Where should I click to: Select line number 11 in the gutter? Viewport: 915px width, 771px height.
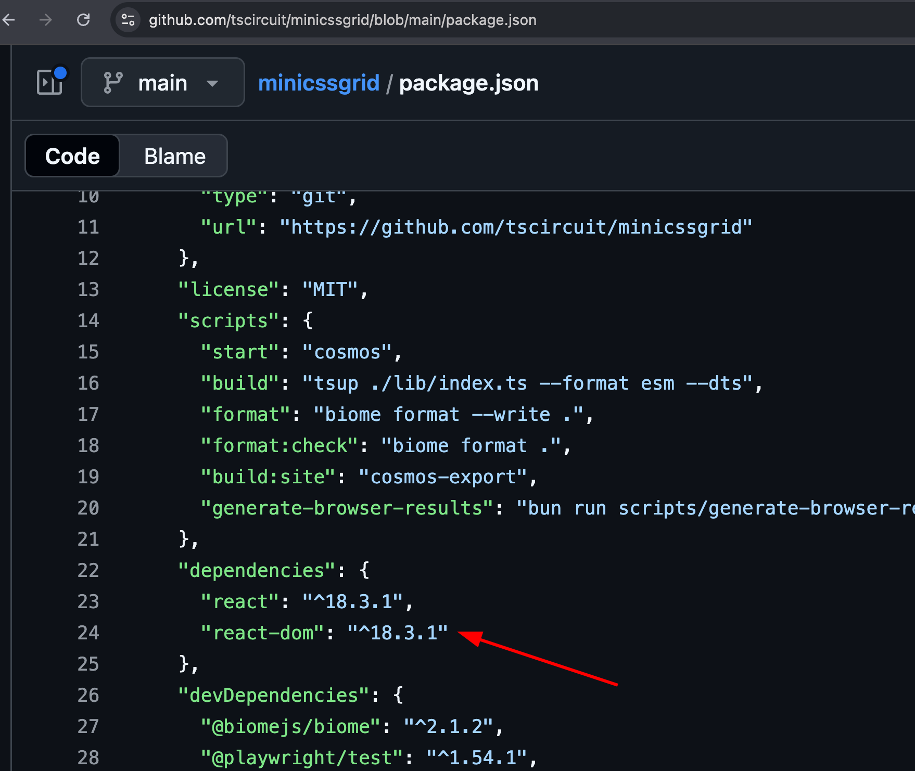coord(88,227)
